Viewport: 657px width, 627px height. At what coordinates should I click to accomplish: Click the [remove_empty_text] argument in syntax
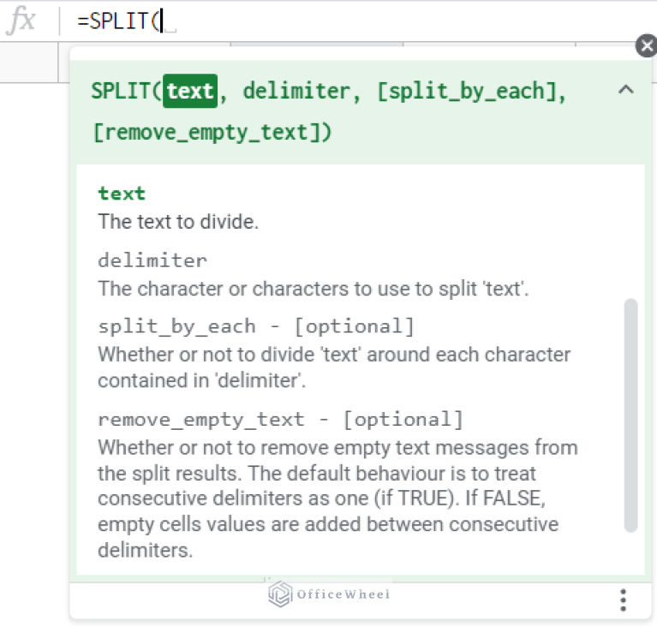point(212,133)
